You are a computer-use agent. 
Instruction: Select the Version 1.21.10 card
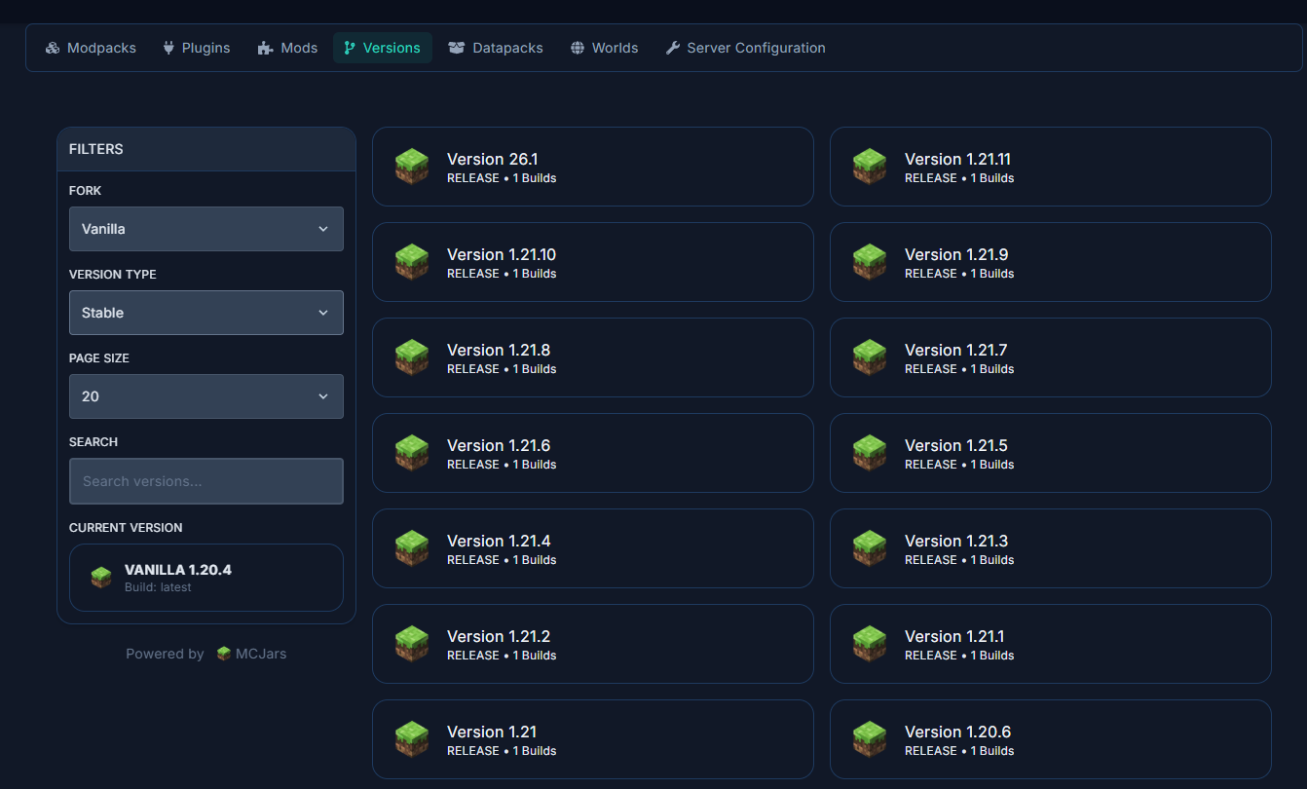[x=592, y=262]
